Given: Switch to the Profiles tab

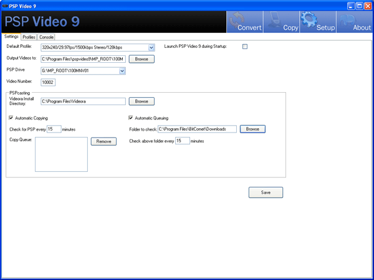Looking at the screenshot, I should (x=29, y=37).
